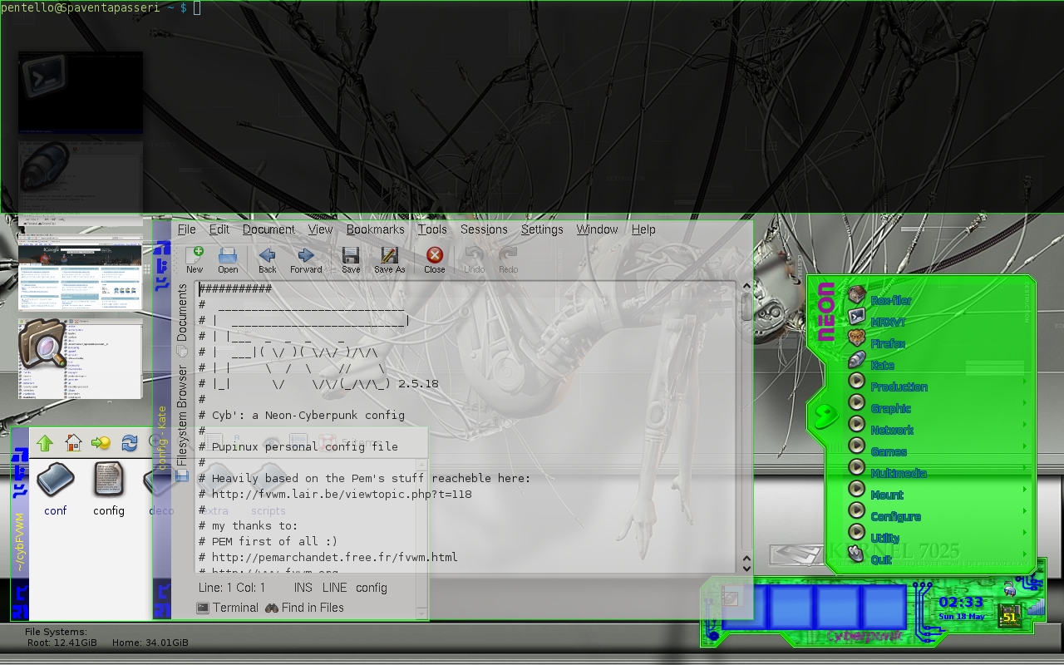Open the Bookmarks menu in Kate
This screenshot has width=1064, height=665.
(x=376, y=229)
